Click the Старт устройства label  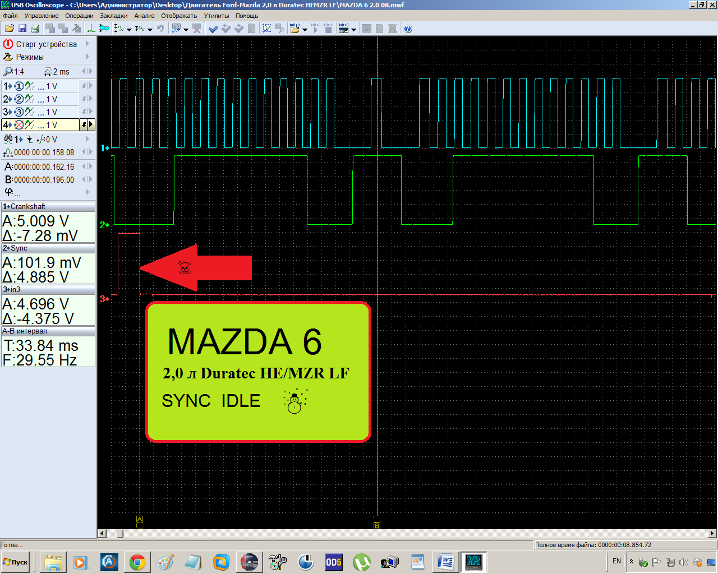pos(47,44)
